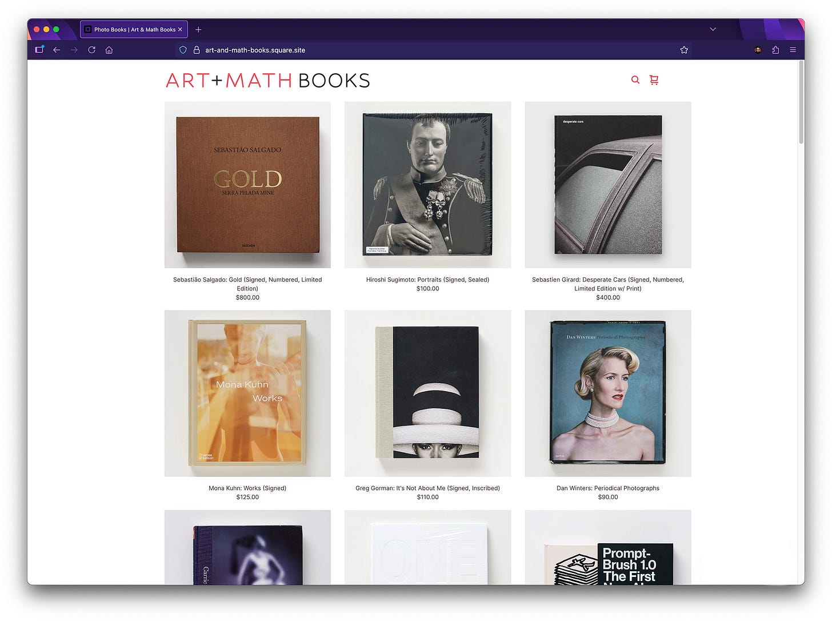832x621 pixels.
Task: Open the Mona Kuhn Works cover image
Action: (247, 393)
